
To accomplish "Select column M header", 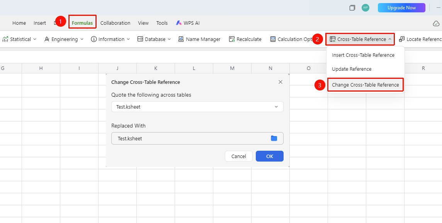I will coord(232,68).
